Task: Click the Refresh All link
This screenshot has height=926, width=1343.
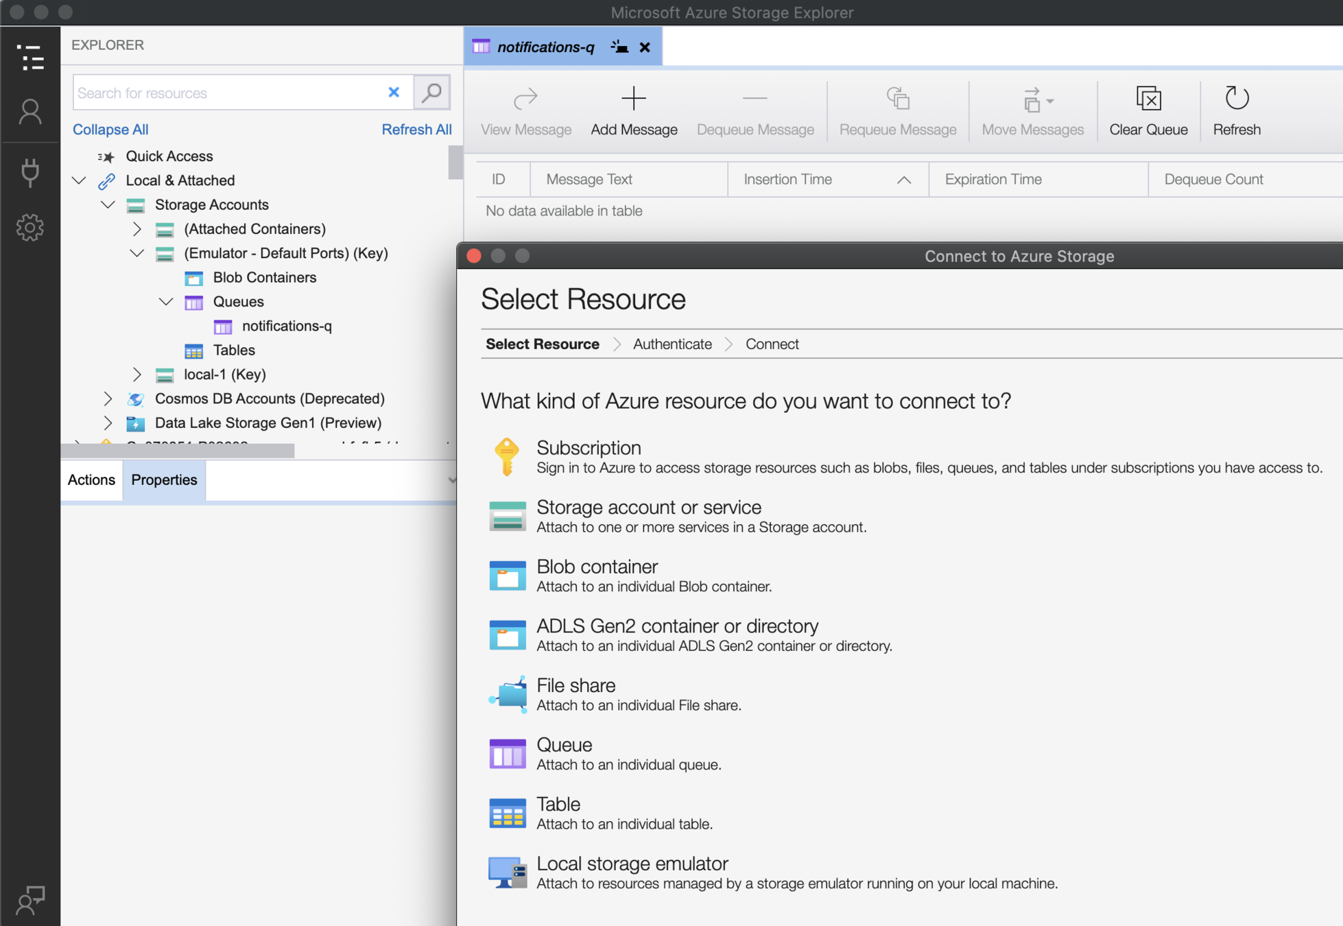Action: click(416, 130)
